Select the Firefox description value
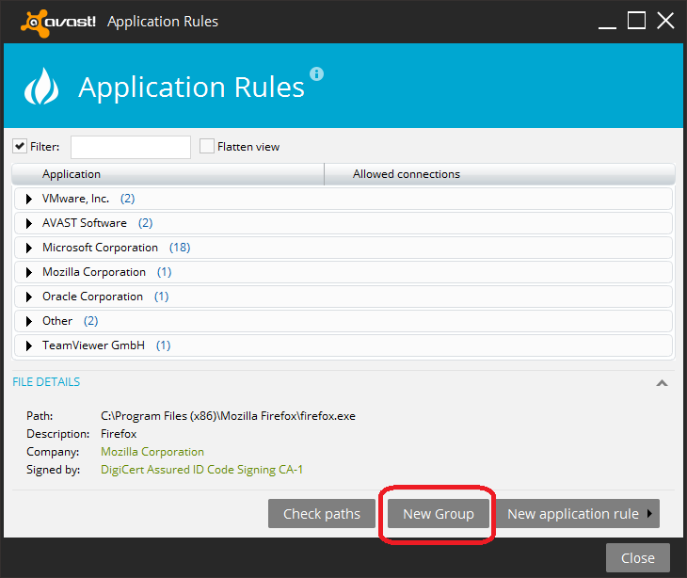Screen dimensions: 687x578 [x=119, y=434]
